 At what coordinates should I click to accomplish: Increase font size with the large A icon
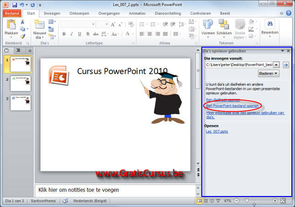113,25
